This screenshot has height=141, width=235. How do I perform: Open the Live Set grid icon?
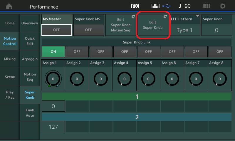point(207,6)
